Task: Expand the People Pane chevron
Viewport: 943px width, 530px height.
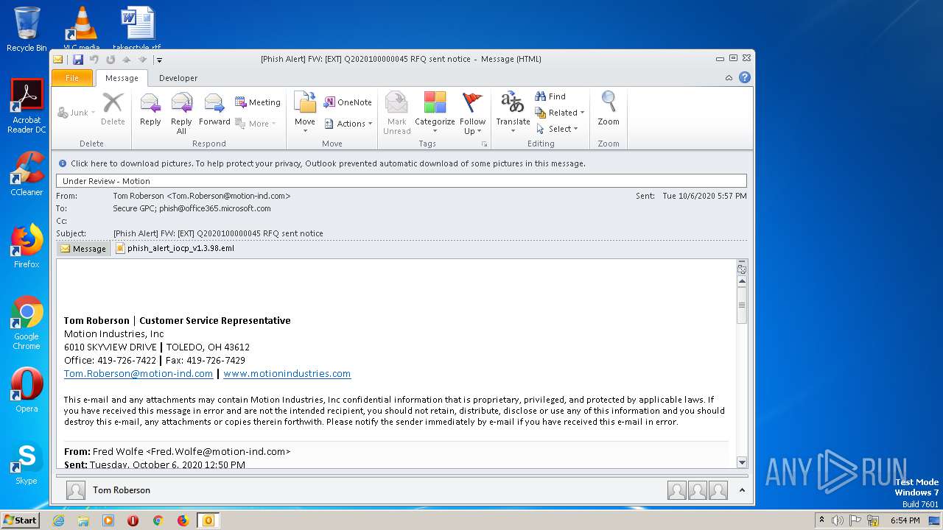Action: pos(742,490)
